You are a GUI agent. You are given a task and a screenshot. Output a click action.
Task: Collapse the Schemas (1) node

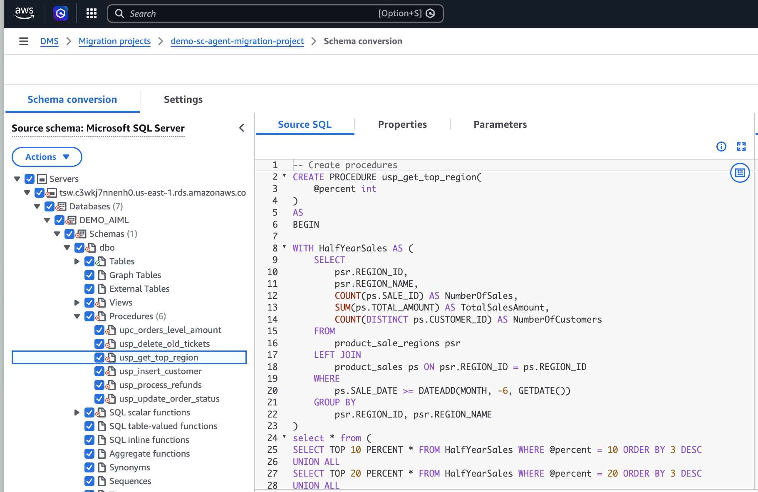tap(57, 234)
